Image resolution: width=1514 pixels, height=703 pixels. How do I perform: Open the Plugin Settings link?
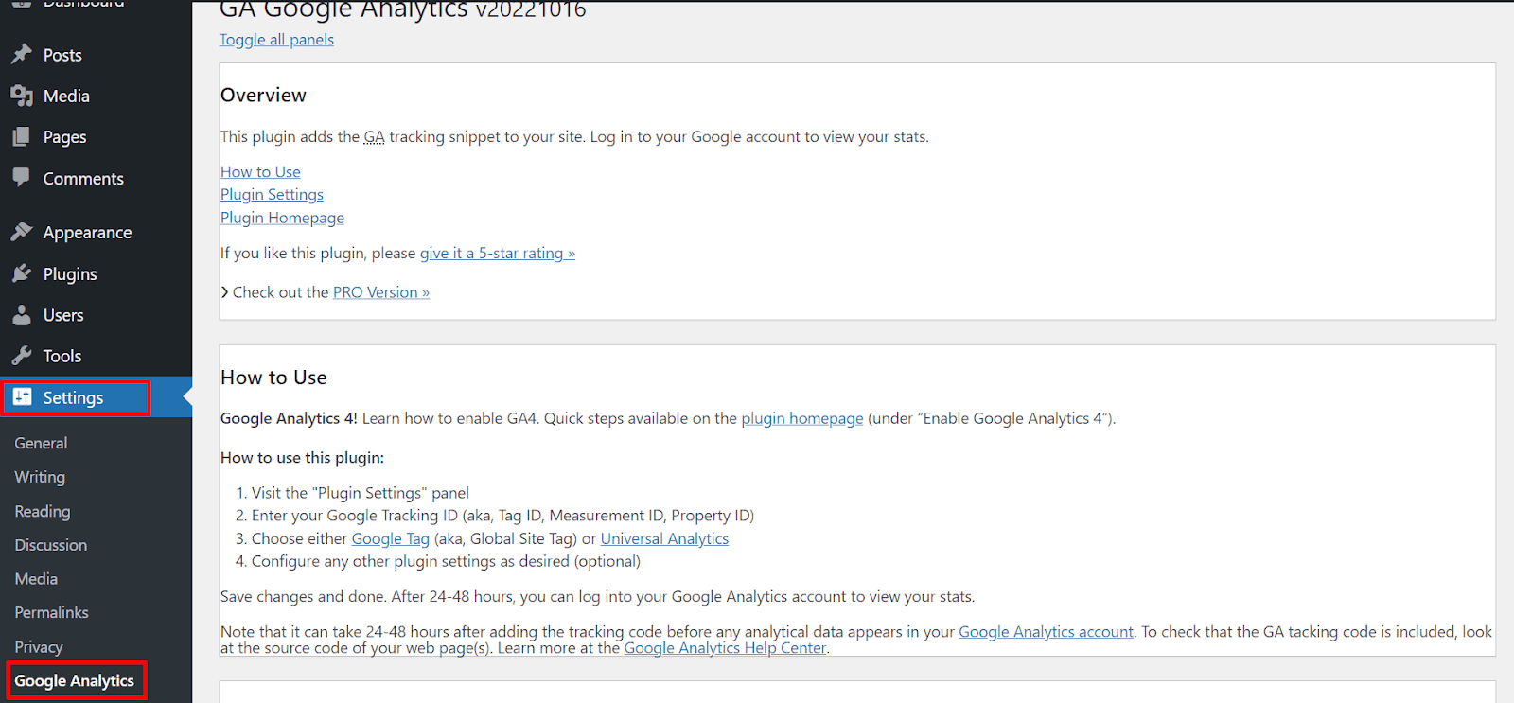(272, 195)
